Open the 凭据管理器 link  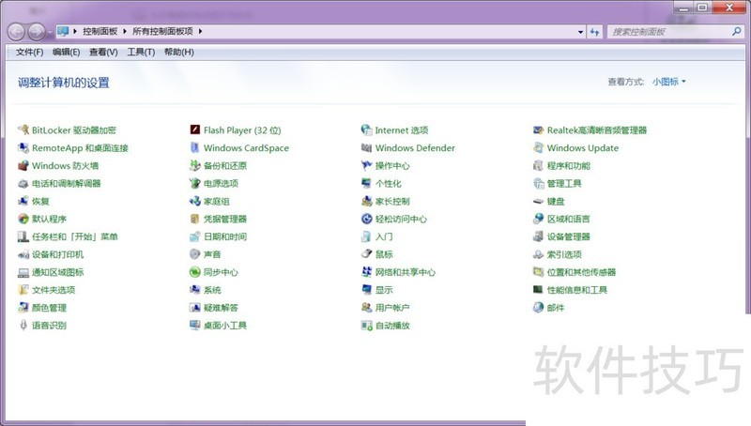(x=224, y=219)
